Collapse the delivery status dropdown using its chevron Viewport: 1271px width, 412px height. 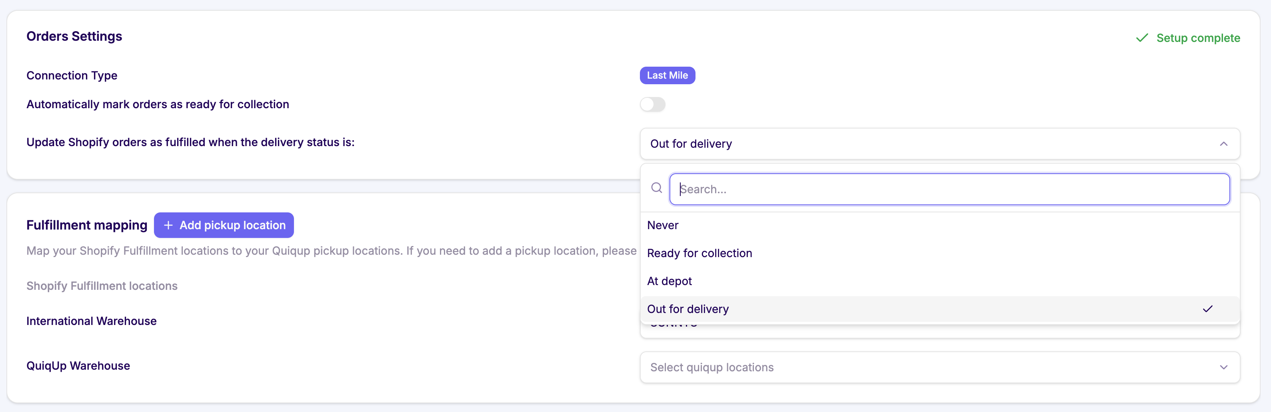point(1223,144)
